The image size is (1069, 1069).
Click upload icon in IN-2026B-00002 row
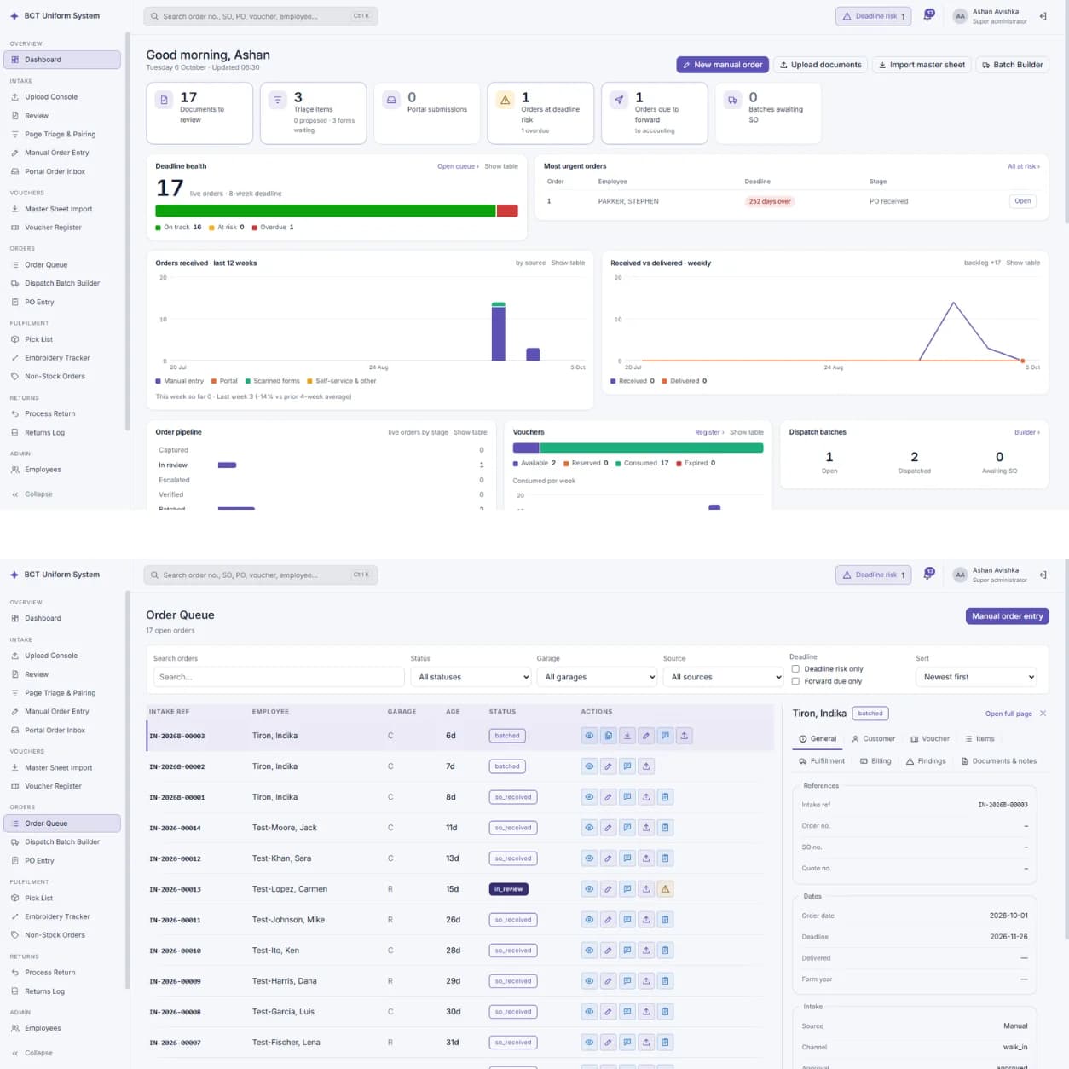pyautogui.click(x=646, y=766)
